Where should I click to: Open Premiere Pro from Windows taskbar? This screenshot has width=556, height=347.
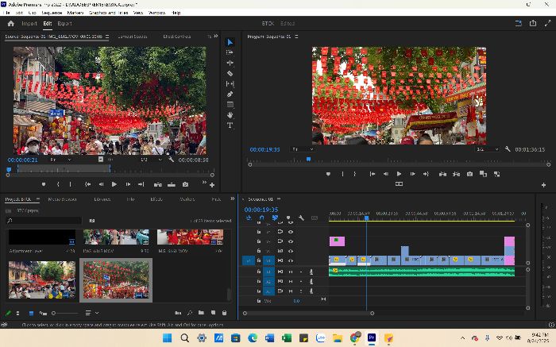[371, 337]
